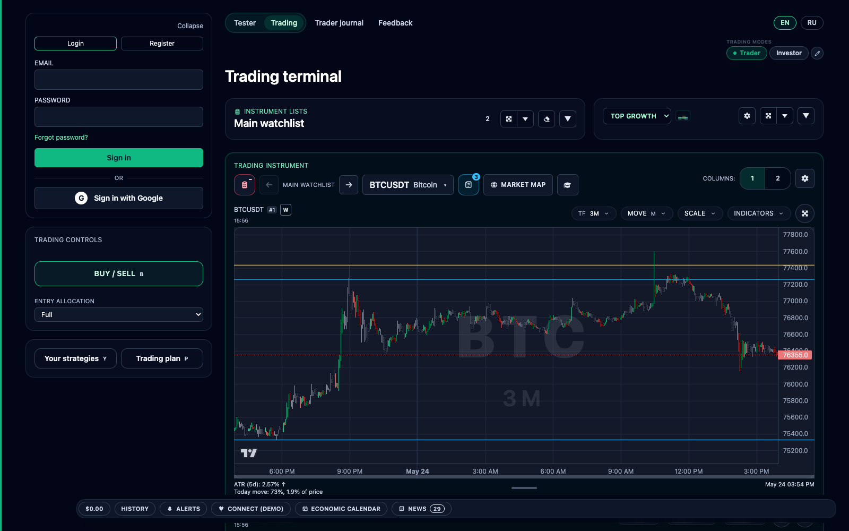Open Top Growth panel settings gear
The height and width of the screenshot is (531, 849).
(747, 116)
